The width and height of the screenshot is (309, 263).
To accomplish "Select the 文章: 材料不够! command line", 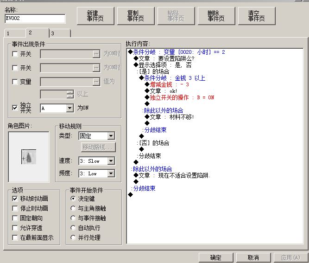I will [169, 117].
